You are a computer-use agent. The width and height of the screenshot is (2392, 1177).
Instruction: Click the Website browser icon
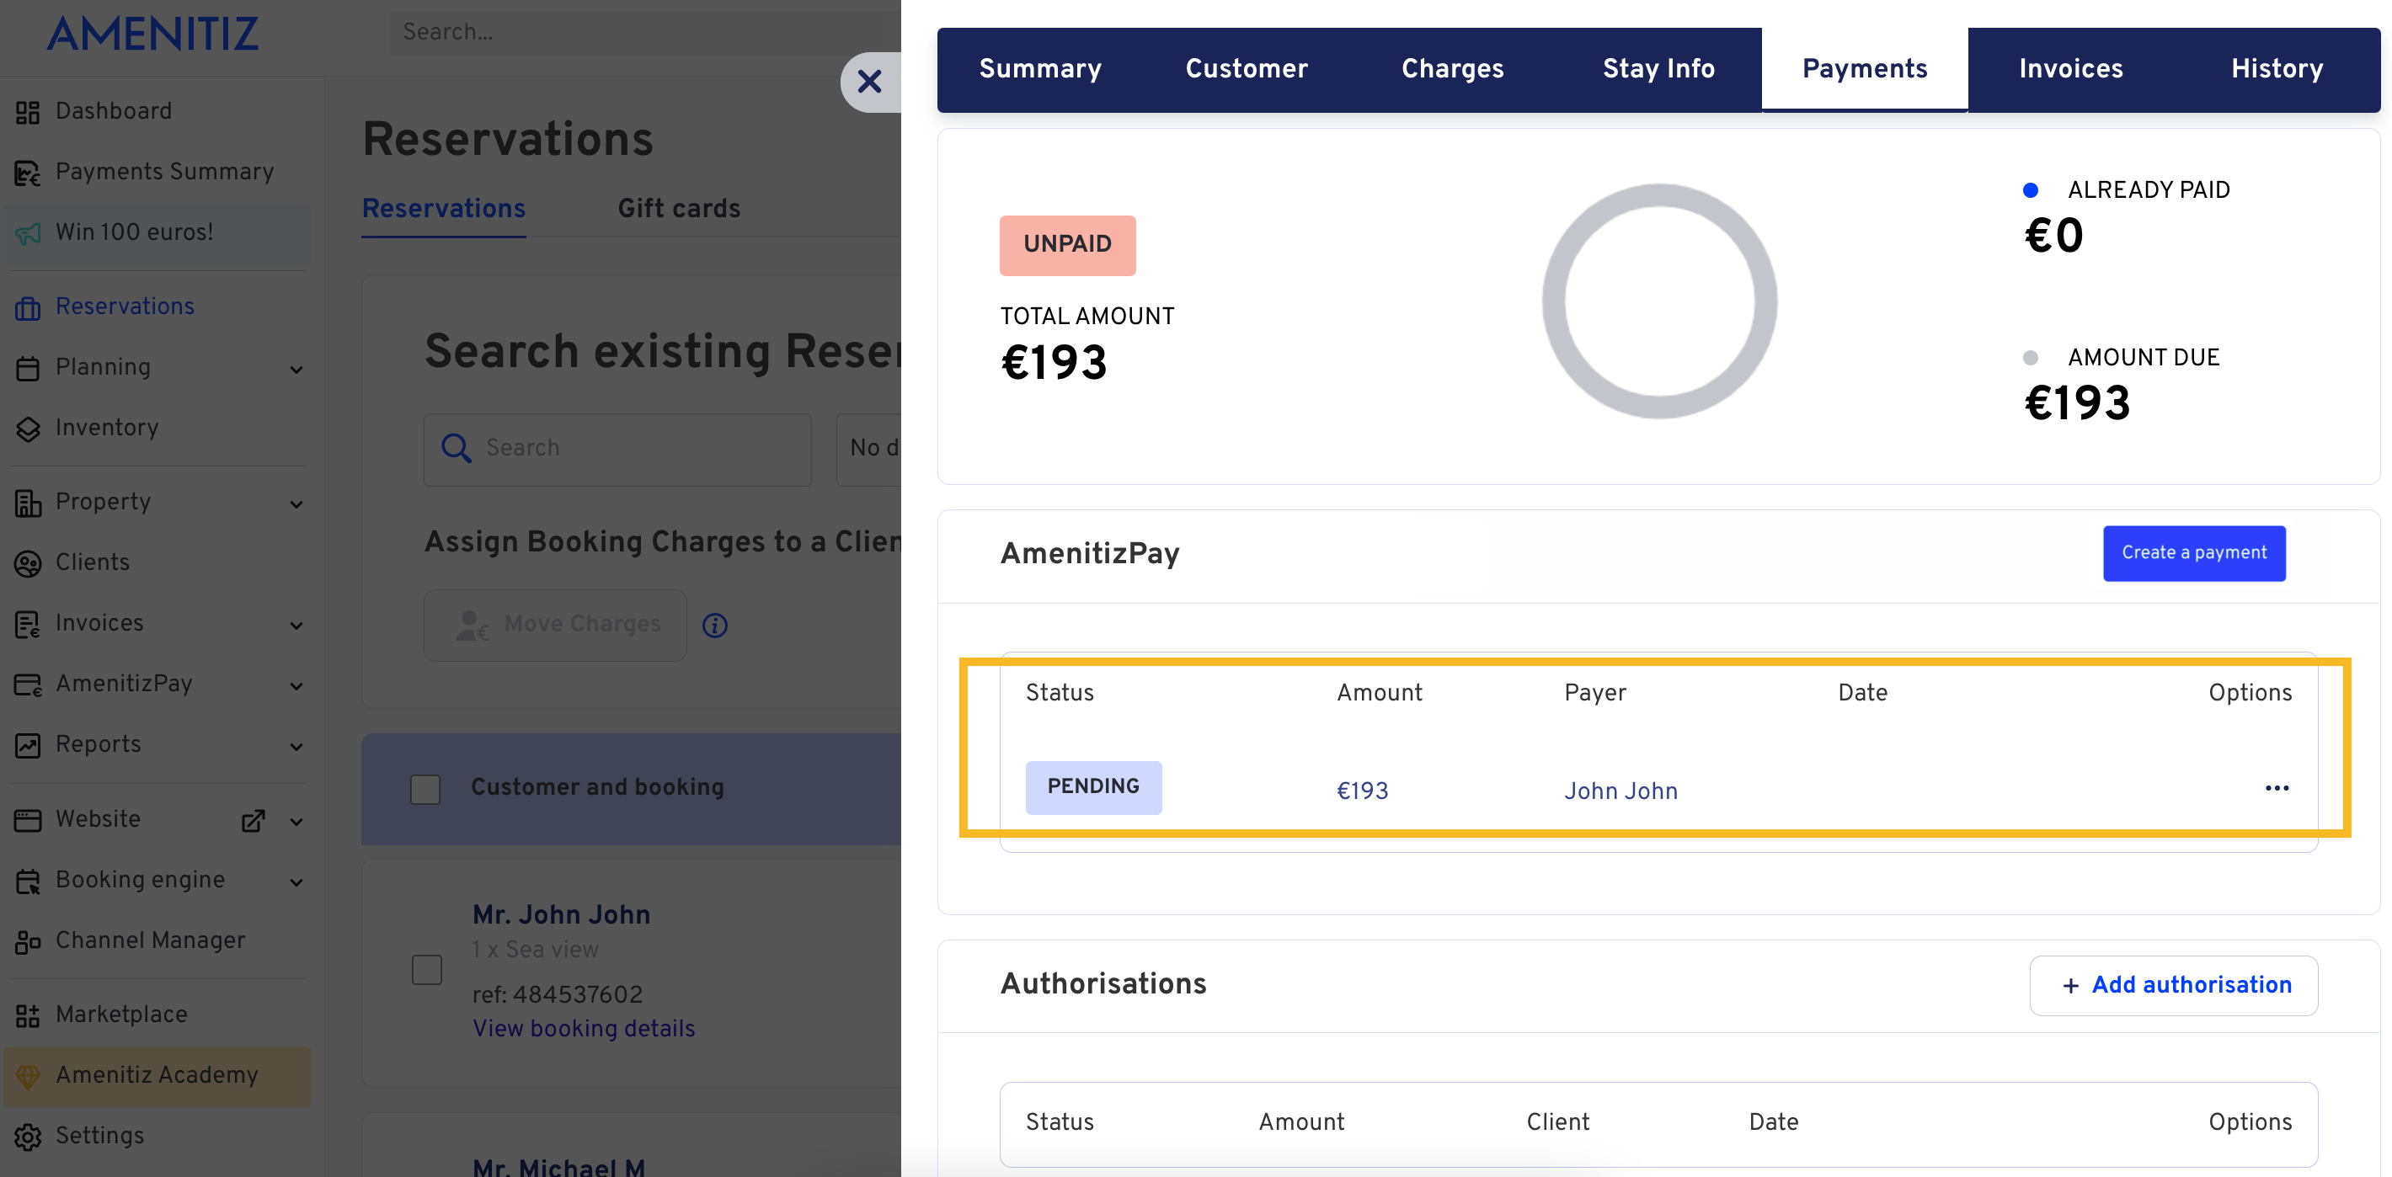pyautogui.click(x=28, y=820)
